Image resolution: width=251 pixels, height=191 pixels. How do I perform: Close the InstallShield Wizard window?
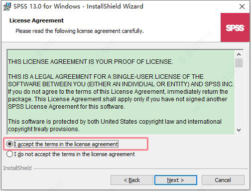tap(242, 6)
